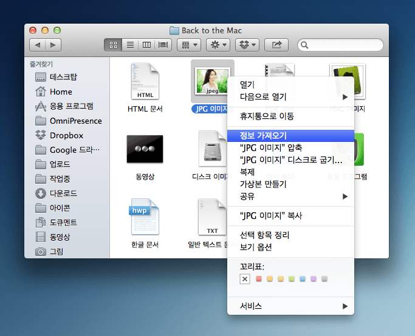Choose 복제 in the context menu
The image size is (415, 336).
coord(290,172)
